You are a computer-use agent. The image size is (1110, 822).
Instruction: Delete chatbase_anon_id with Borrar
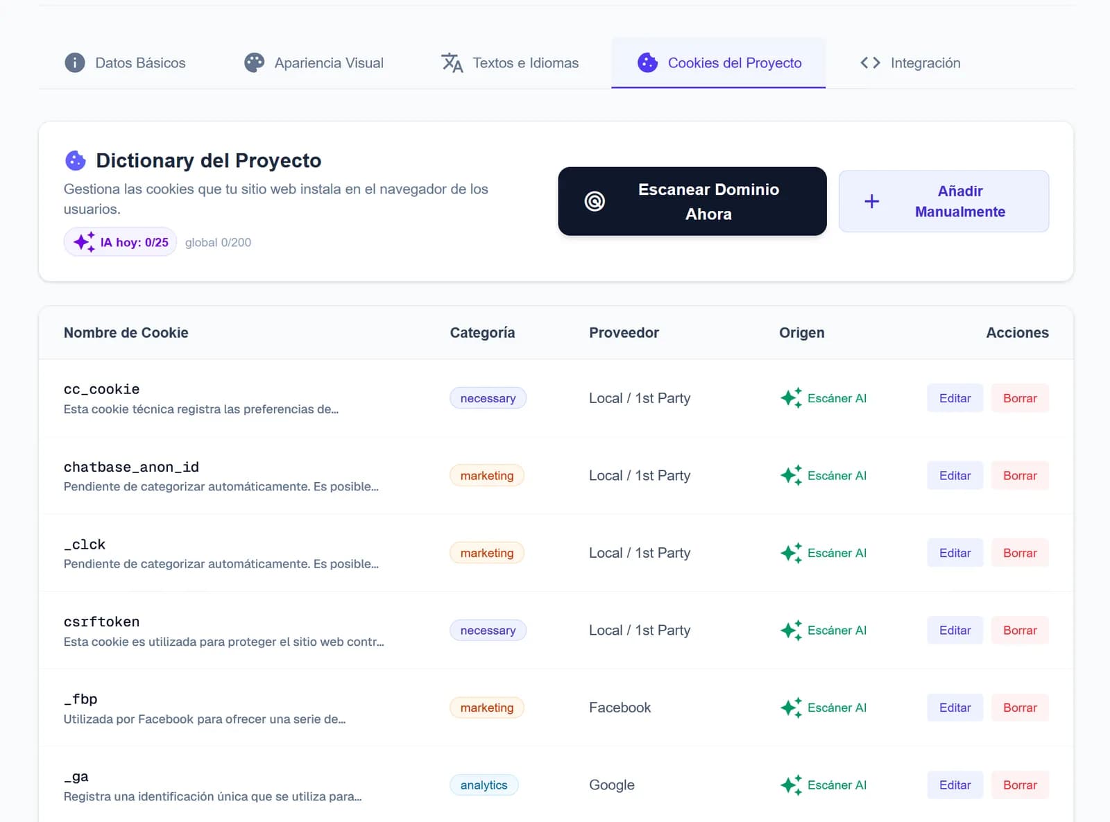(x=1020, y=476)
